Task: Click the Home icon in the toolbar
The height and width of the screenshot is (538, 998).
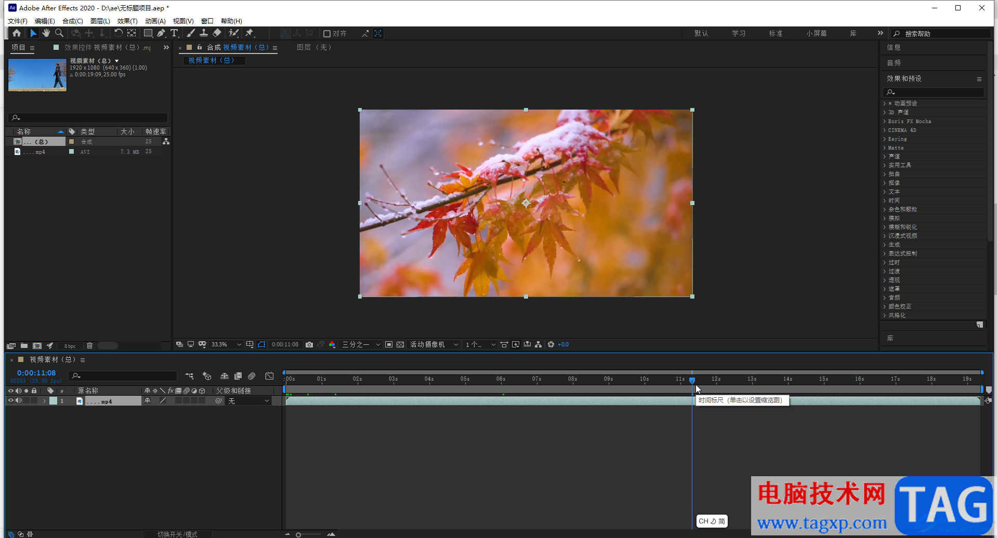Action: click(17, 33)
